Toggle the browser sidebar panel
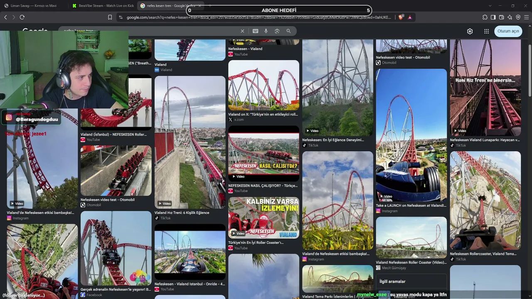This screenshot has height=299, width=532. [x=493, y=17]
